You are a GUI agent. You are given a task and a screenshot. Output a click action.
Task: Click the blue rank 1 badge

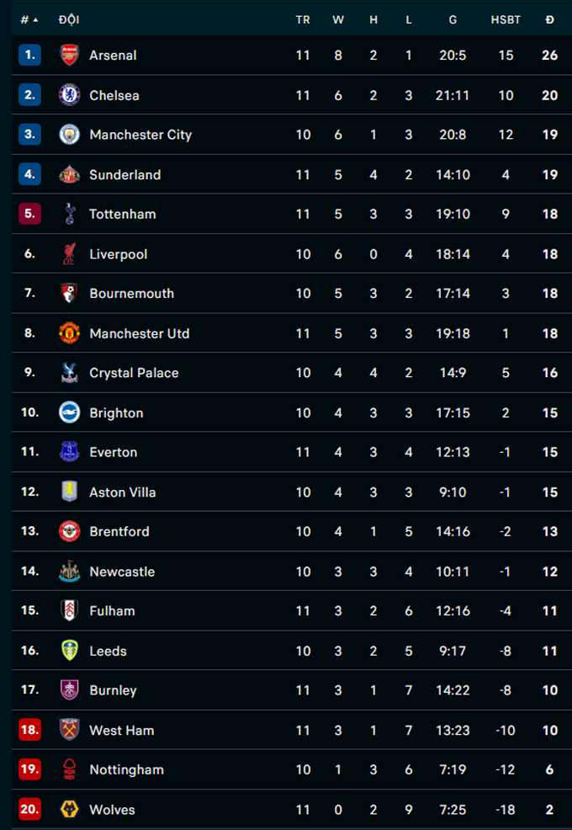(29, 56)
